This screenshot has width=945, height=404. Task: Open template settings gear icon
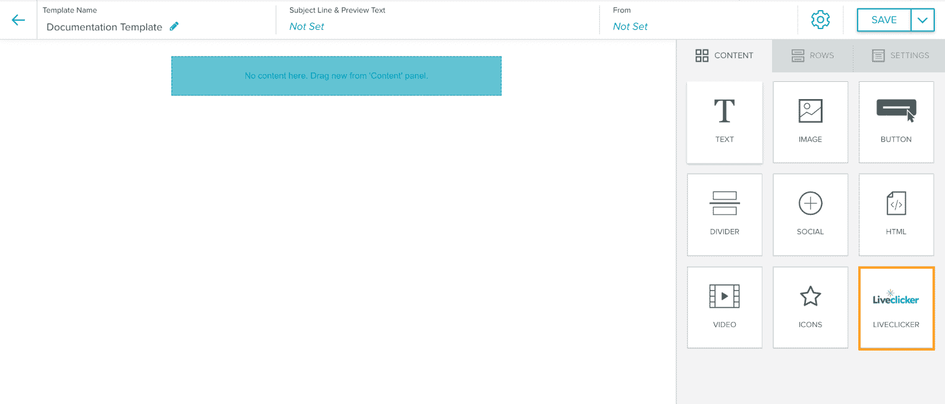(x=820, y=20)
